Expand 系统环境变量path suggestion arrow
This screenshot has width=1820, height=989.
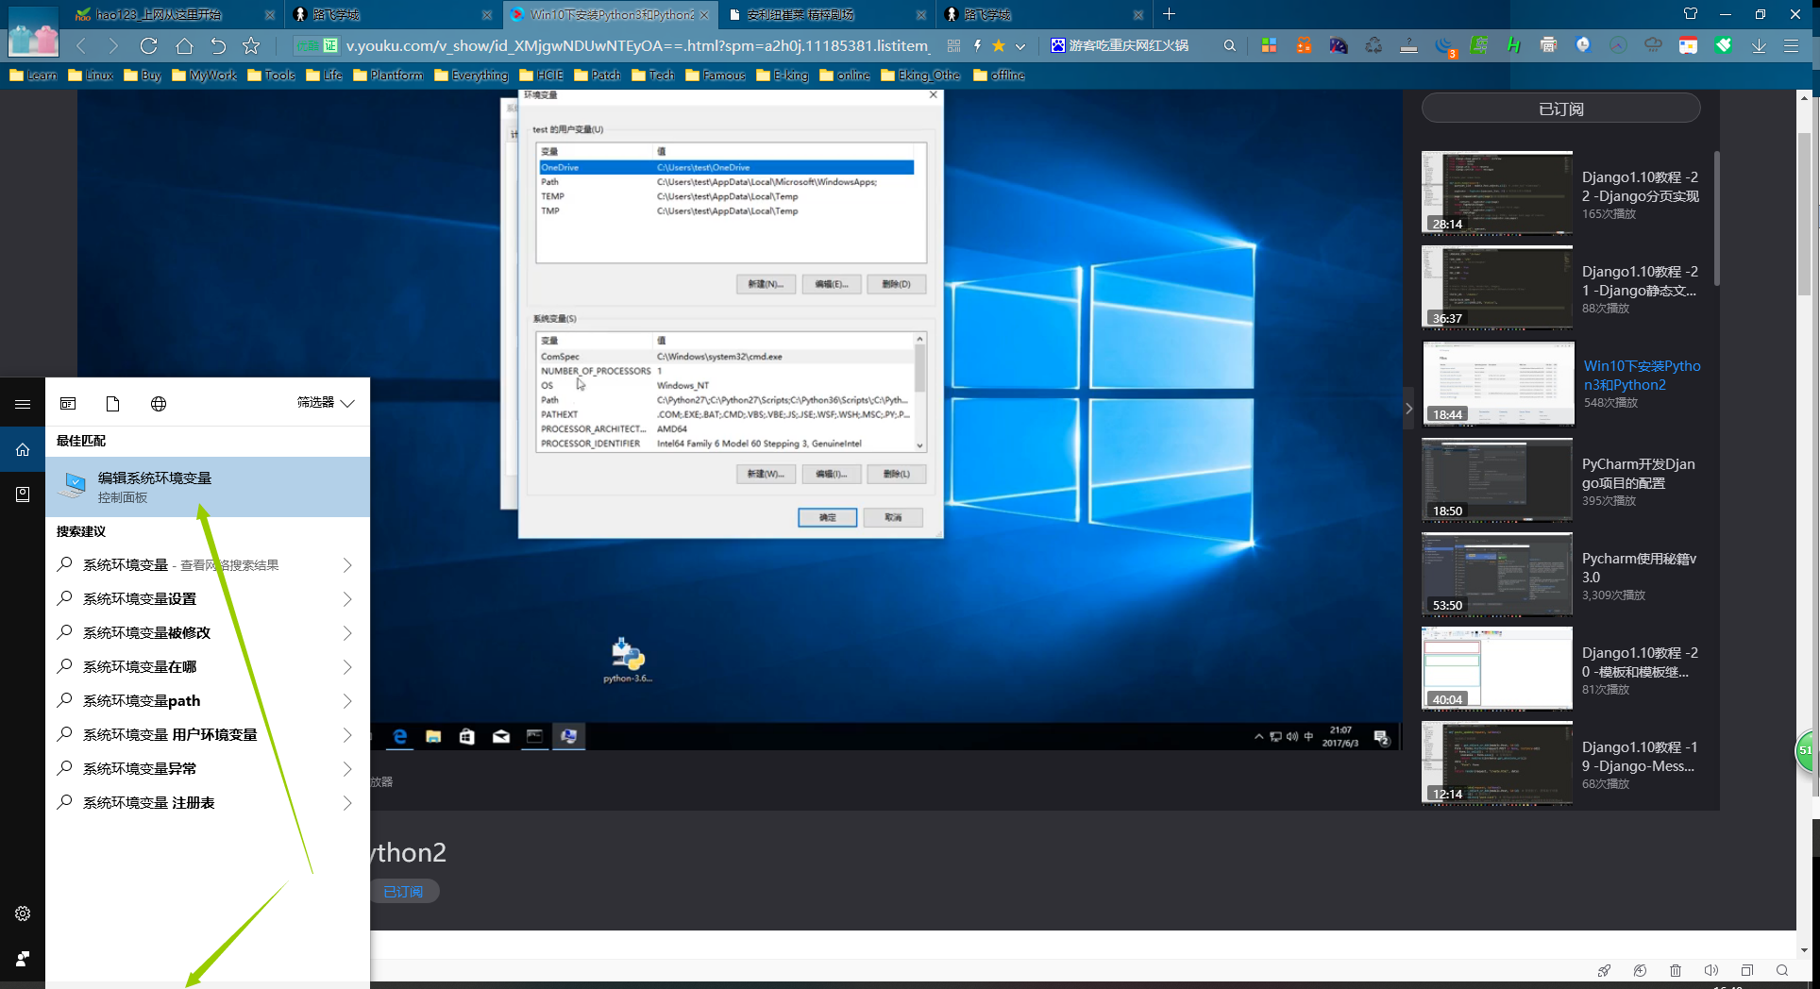click(x=347, y=701)
